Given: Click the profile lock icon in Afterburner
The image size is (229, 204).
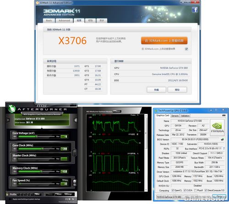Looking at the screenshot, I should (7, 194).
